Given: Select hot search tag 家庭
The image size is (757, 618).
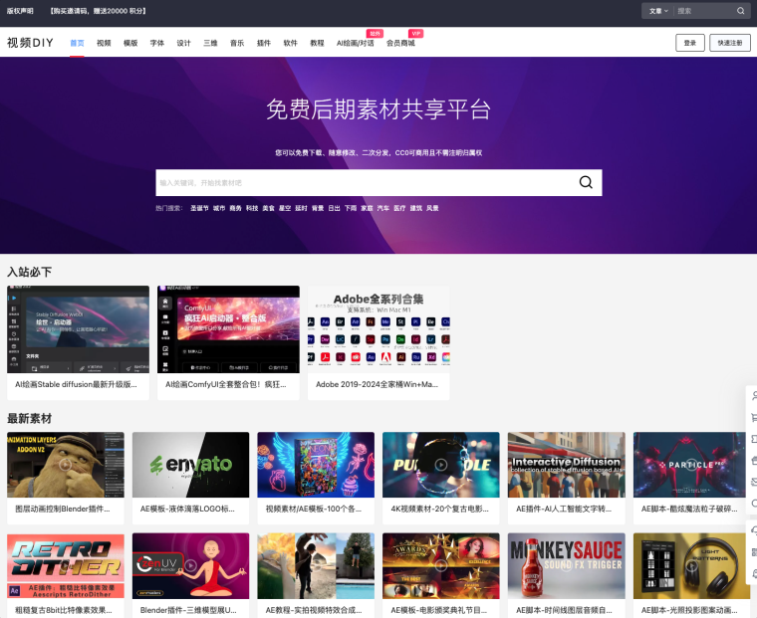Looking at the screenshot, I should tap(367, 208).
